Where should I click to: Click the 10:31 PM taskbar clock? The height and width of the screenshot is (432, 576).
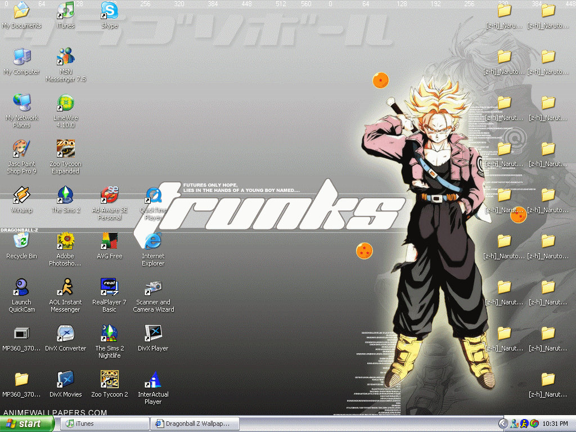point(555,424)
